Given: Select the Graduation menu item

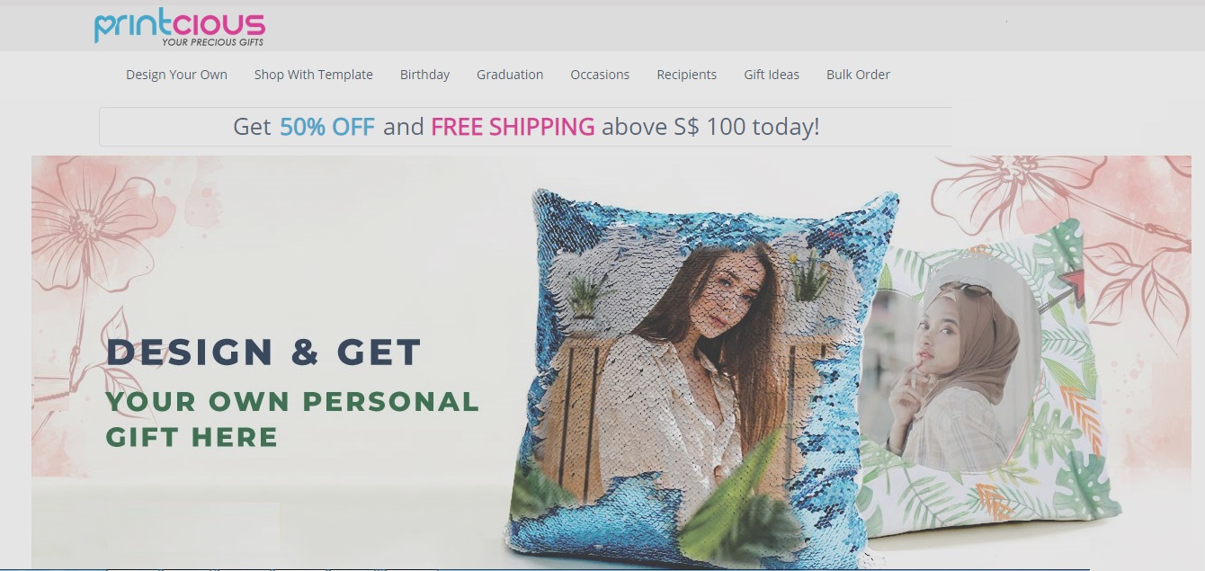Looking at the screenshot, I should pyautogui.click(x=510, y=75).
